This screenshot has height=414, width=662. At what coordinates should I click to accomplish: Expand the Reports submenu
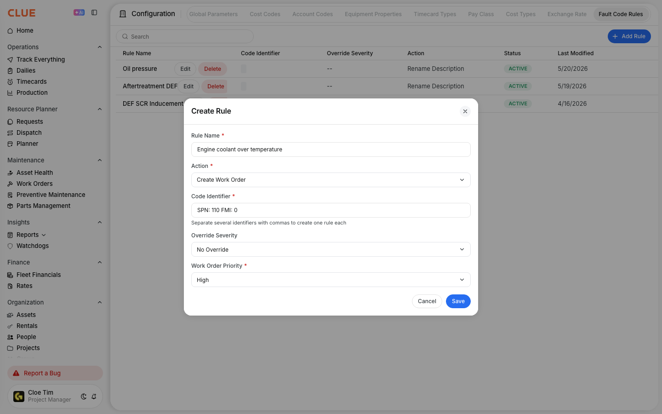coord(44,235)
